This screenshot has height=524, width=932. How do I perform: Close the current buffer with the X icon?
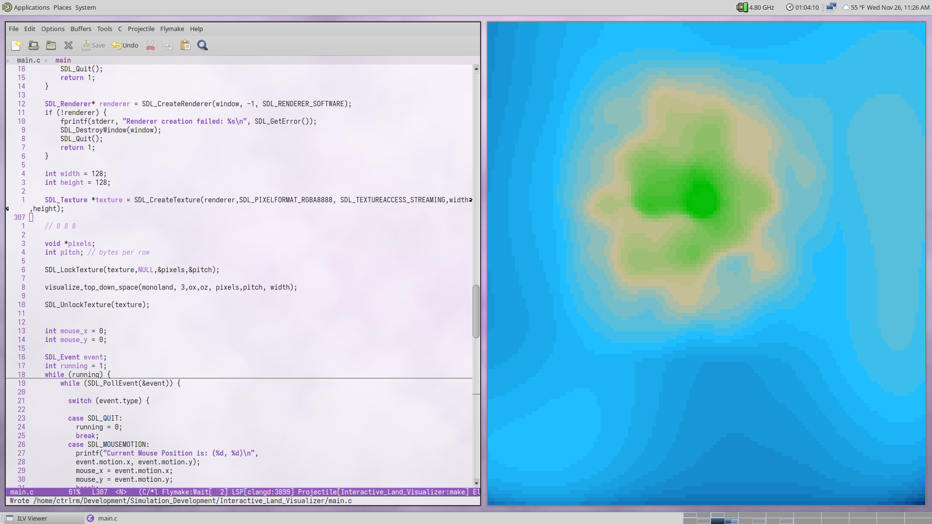[x=69, y=45]
